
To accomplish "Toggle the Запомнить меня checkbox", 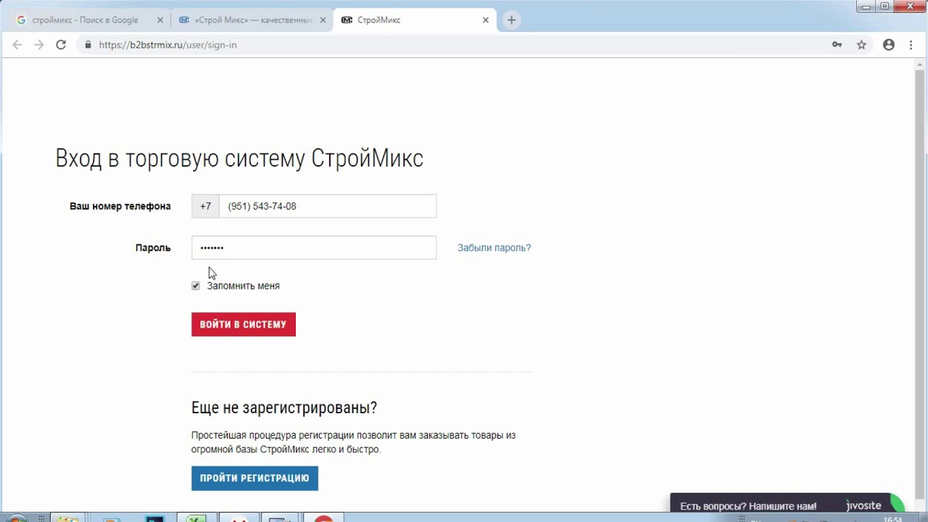I will 196,286.
